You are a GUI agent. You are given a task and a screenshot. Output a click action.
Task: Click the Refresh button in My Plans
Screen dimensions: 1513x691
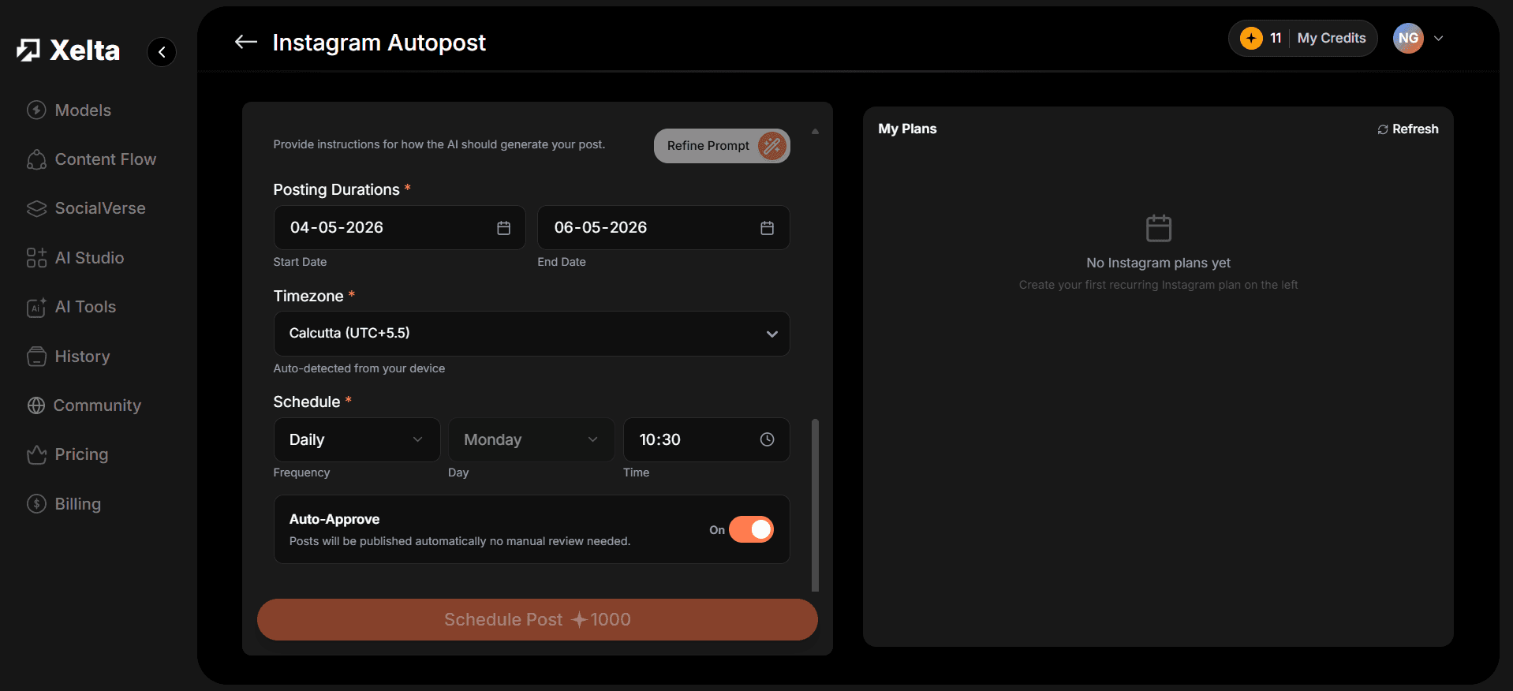click(1408, 129)
